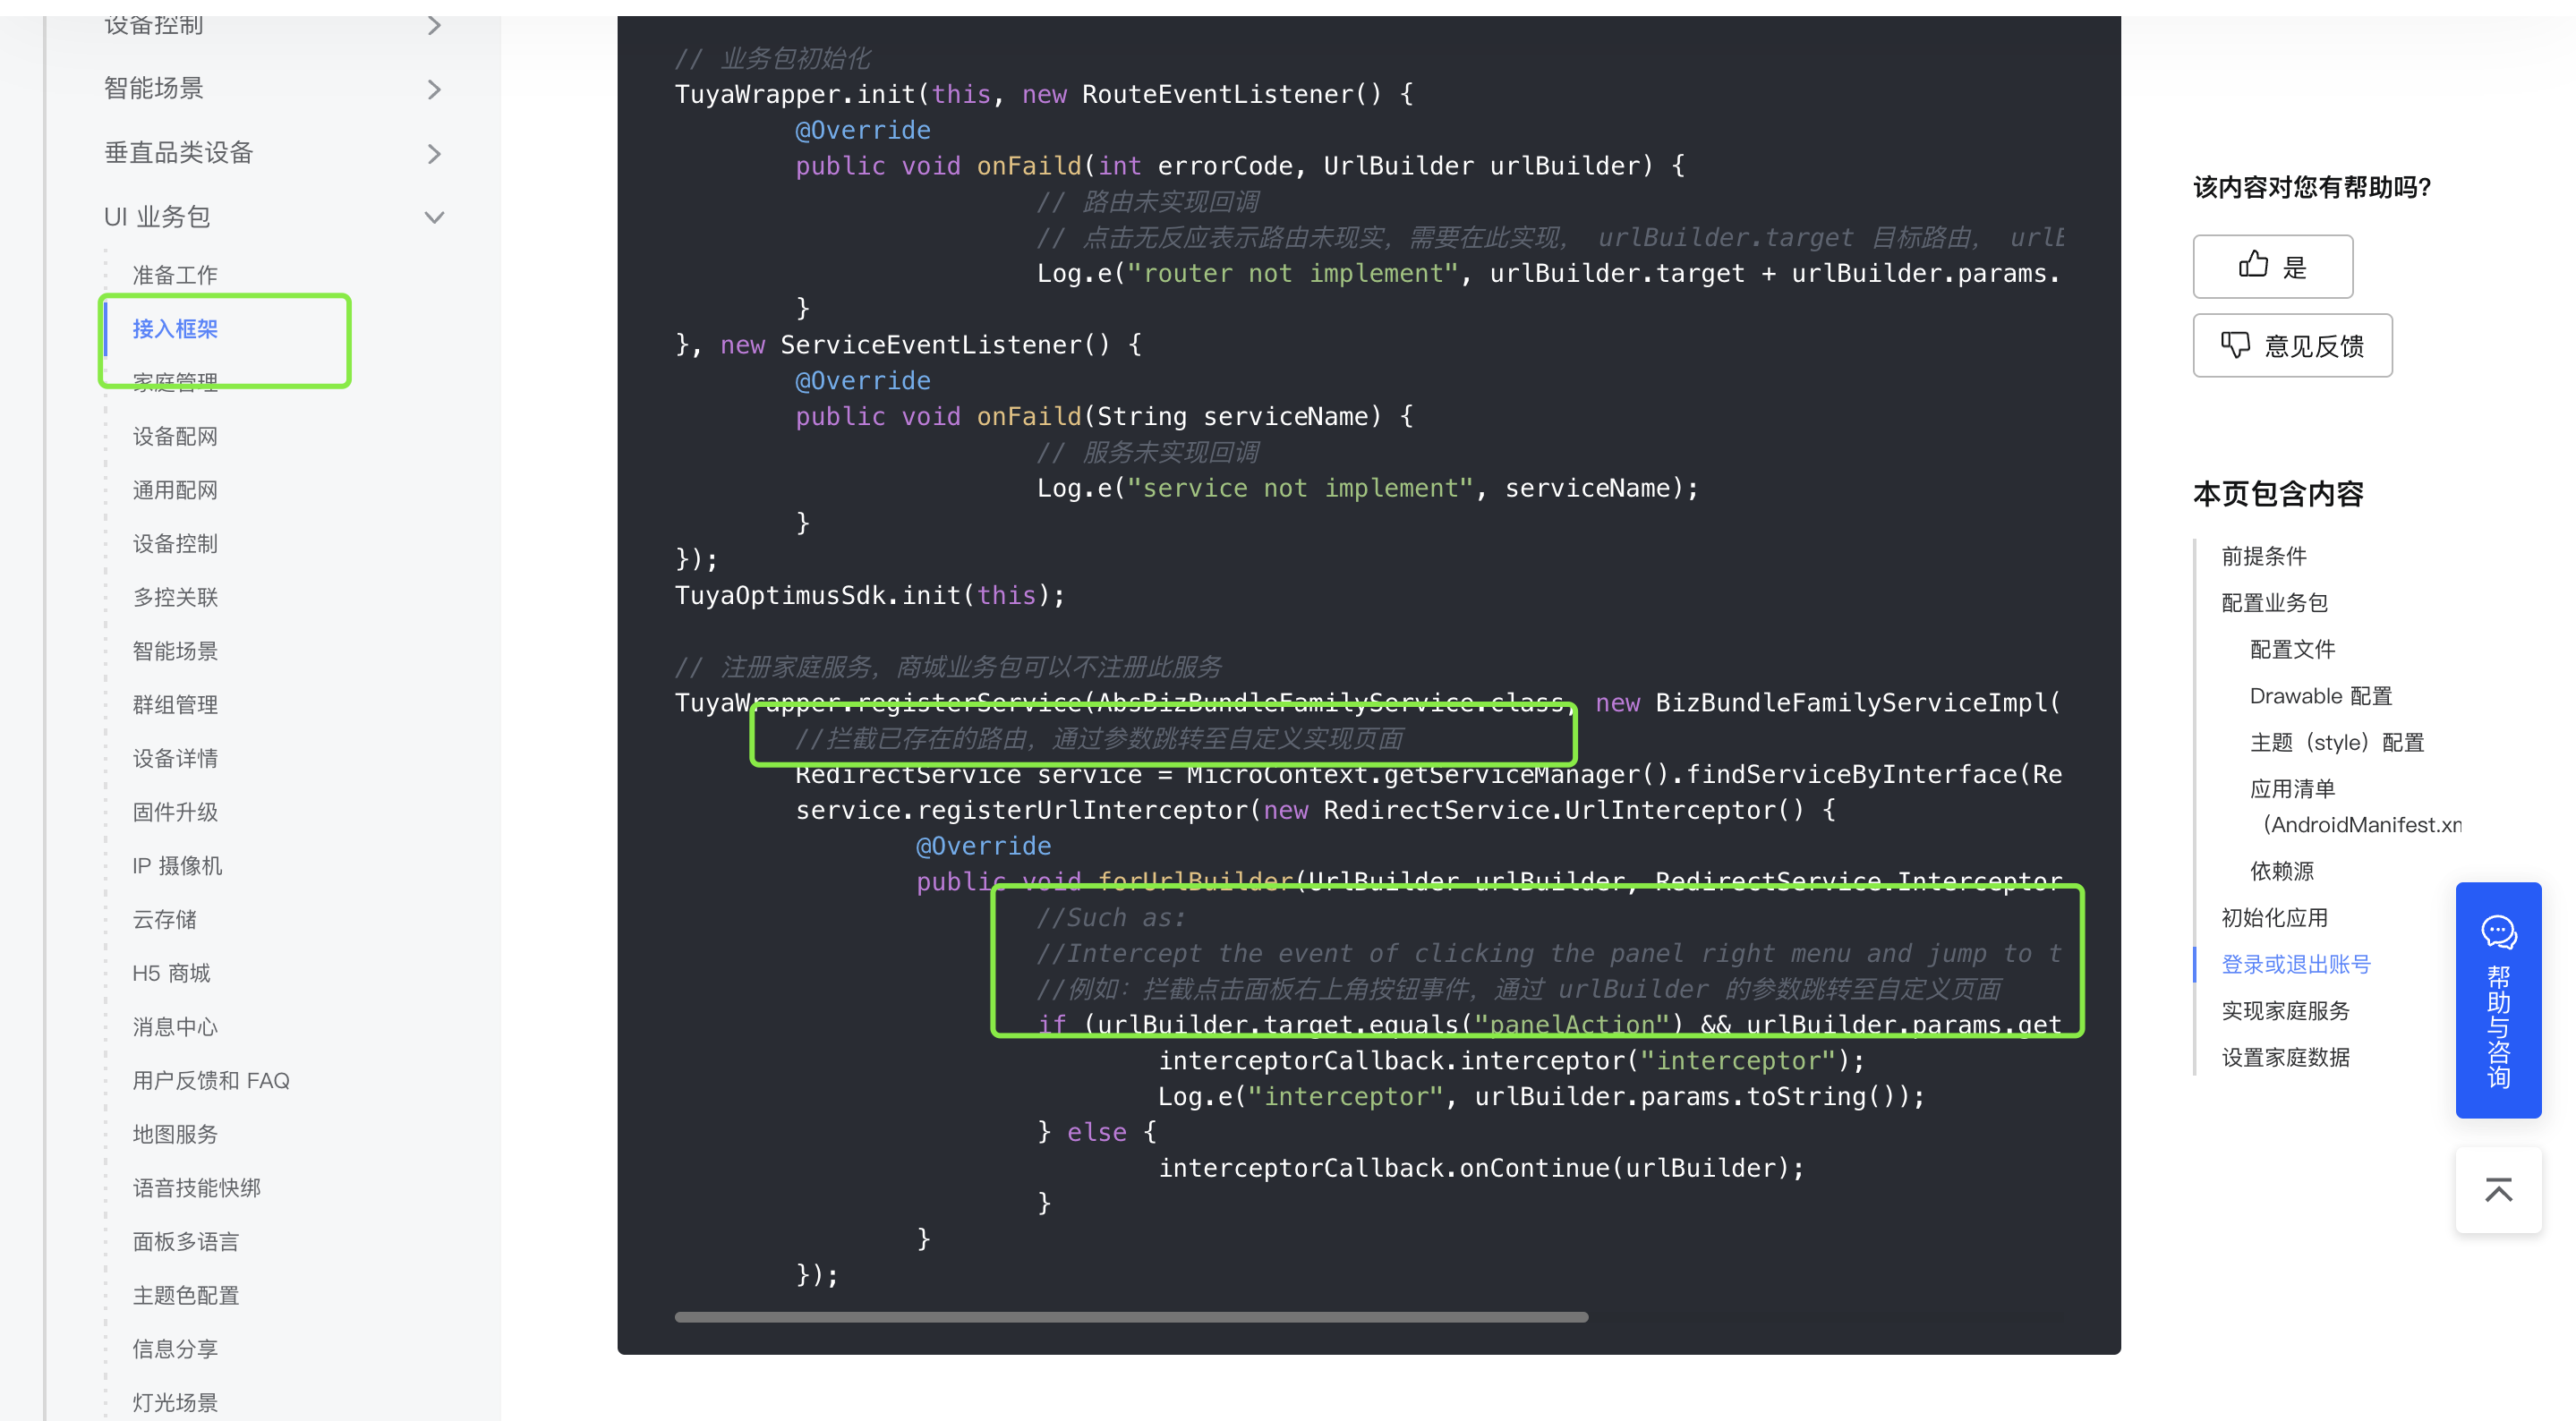This screenshot has height=1421, width=2576.
Task: Open 云存储 sidebar entry
Action: [x=165, y=919]
